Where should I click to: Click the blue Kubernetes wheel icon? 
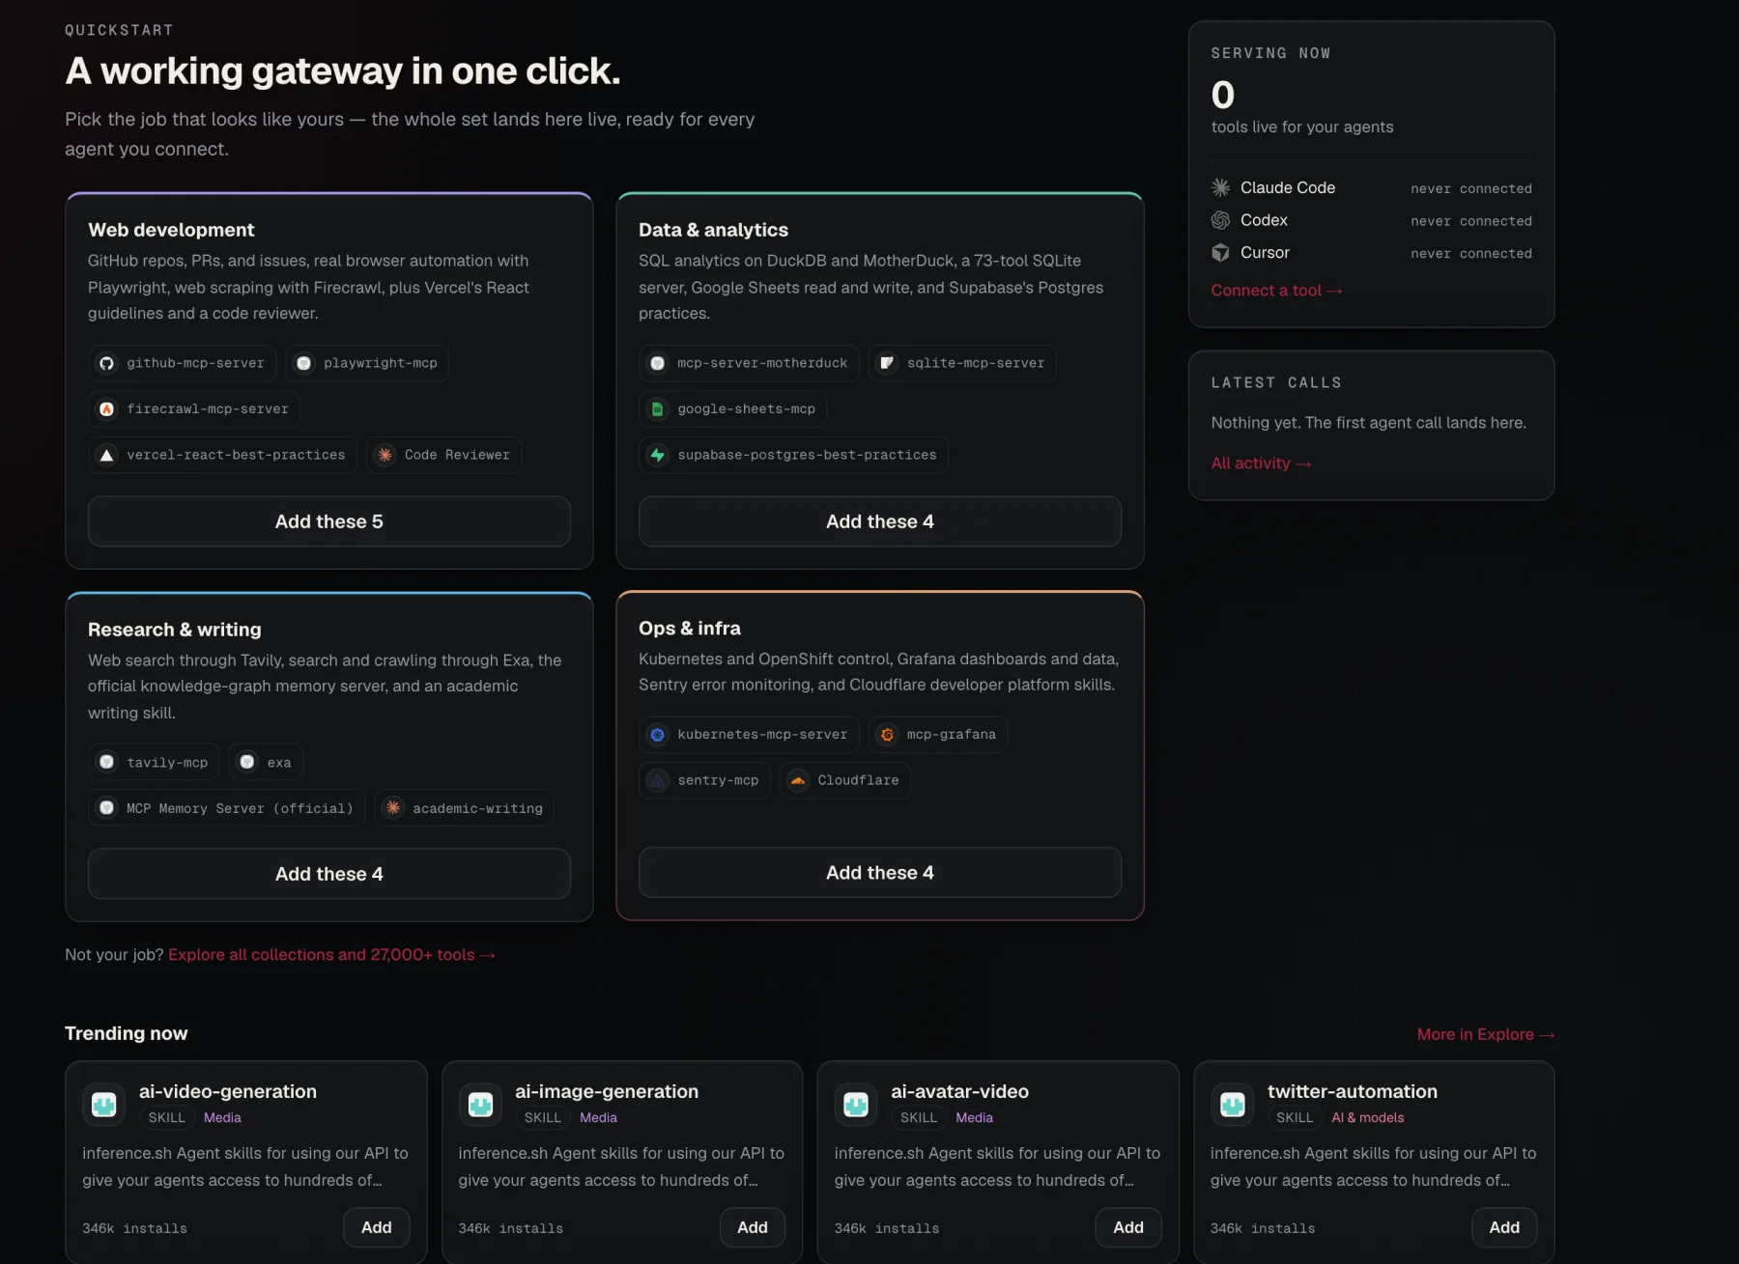[x=658, y=735]
